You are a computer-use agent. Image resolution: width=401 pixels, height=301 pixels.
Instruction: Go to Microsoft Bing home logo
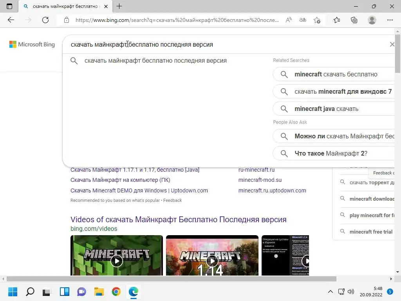(32, 44)
